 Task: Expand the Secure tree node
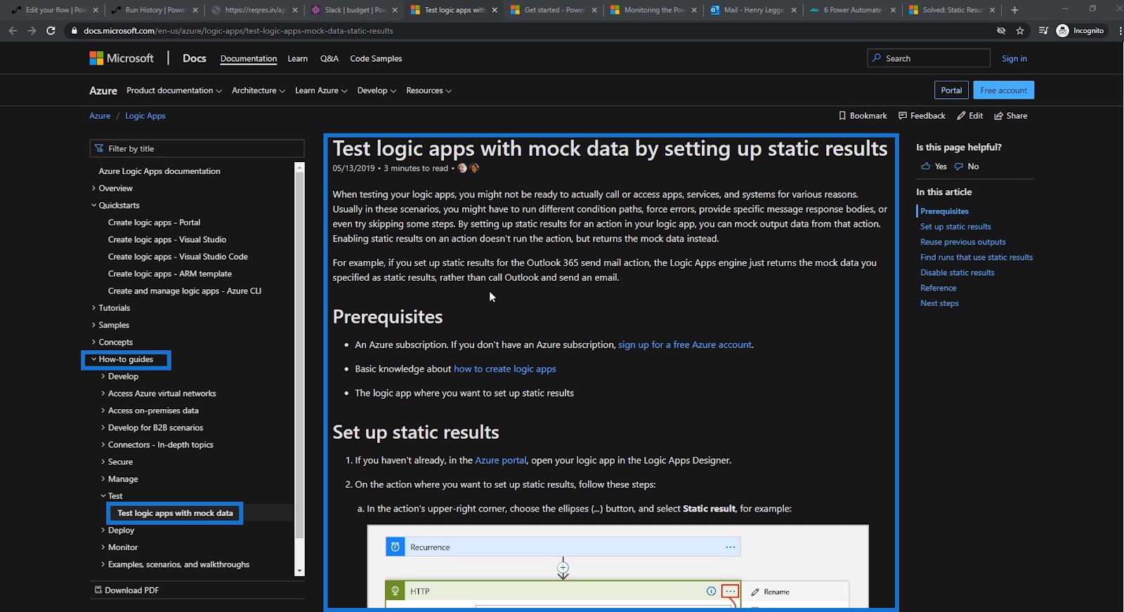[x=103, y=462]
